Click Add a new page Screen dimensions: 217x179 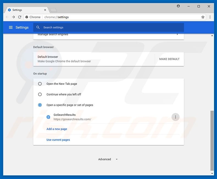point(57,129)
